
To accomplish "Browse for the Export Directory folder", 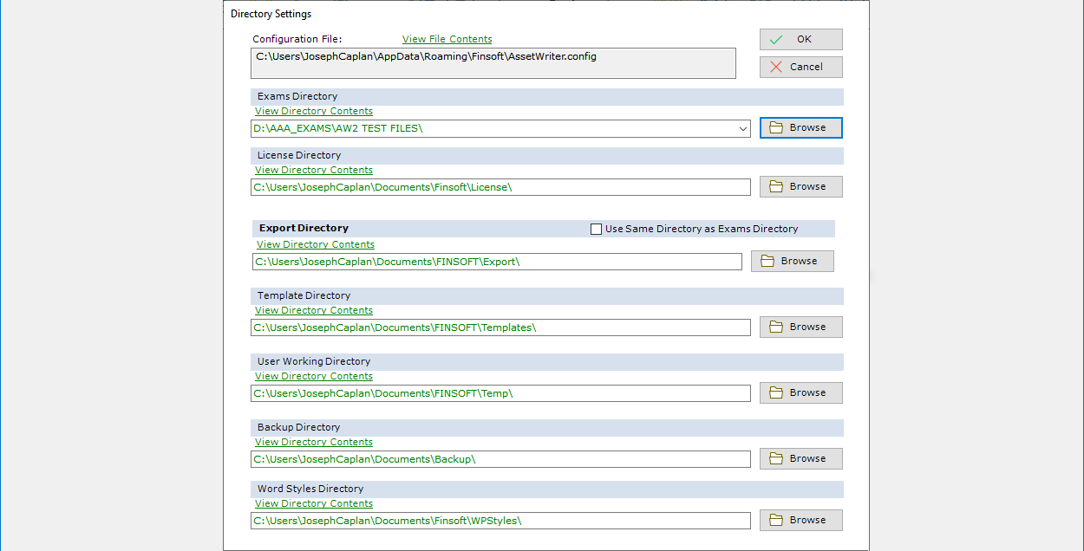I will [x=792, y=262].
